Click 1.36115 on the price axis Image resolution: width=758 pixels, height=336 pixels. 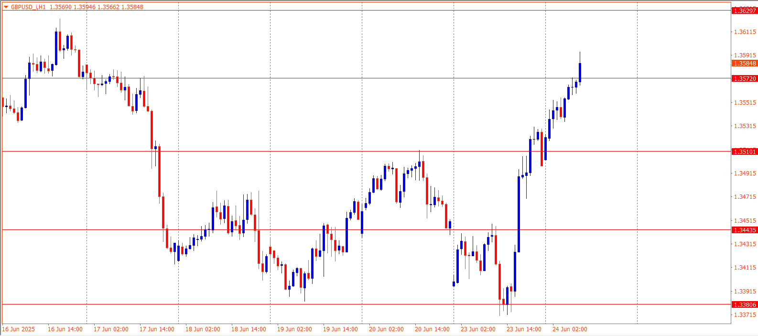(x=745, y=32)
